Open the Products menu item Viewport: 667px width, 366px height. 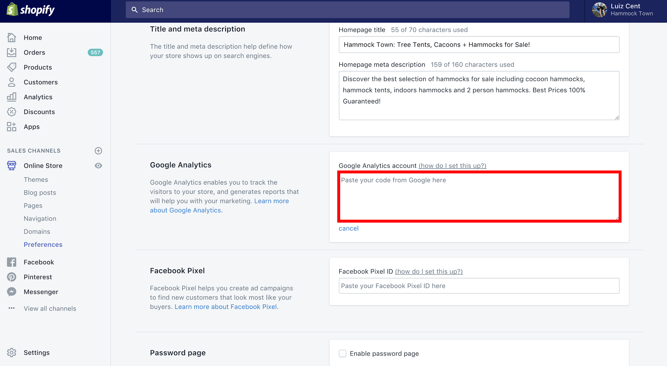(38, 67)
